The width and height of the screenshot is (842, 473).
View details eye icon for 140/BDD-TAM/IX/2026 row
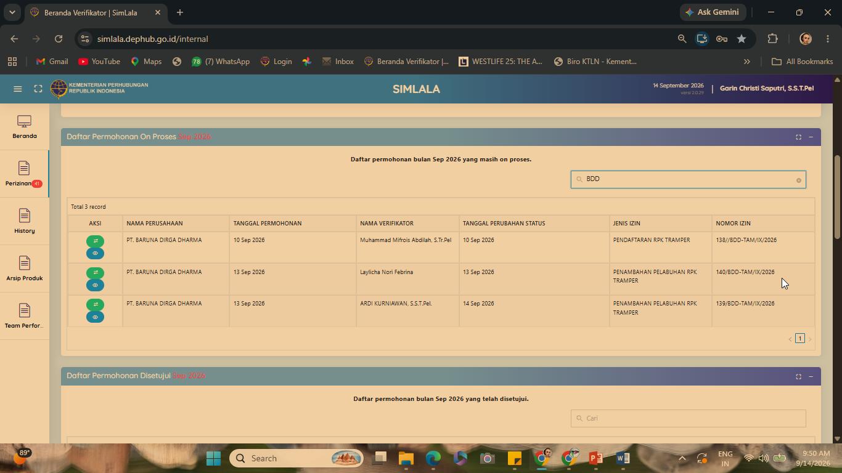pyautogui.click(x=95, y=285)
